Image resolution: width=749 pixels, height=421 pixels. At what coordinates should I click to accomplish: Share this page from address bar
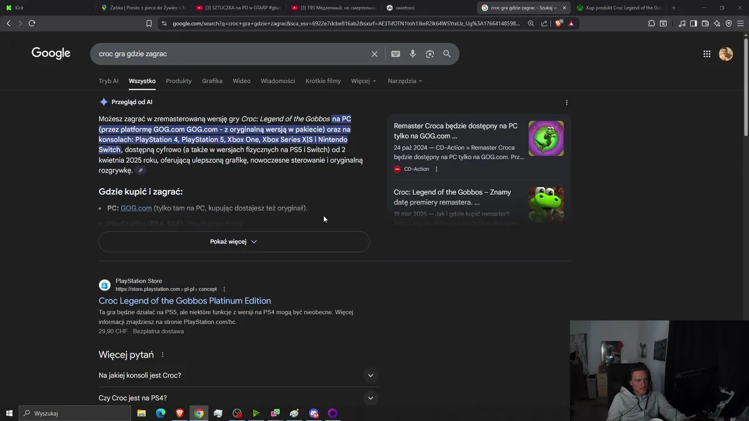[x=544, y=23]
